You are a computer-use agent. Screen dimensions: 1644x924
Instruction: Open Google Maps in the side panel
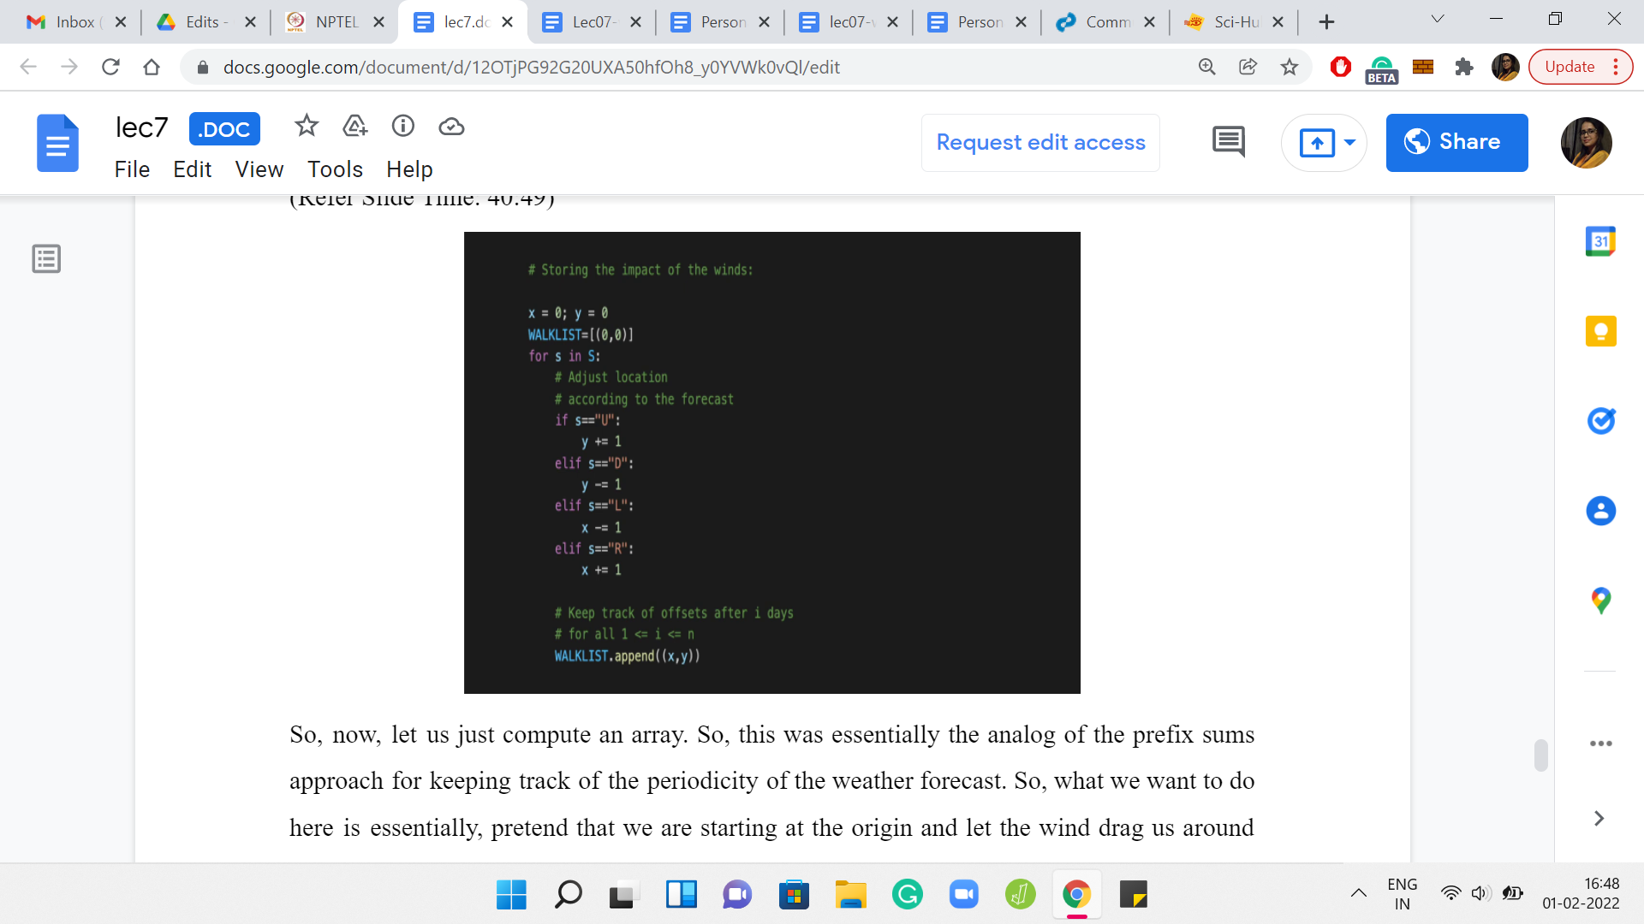tap(1599, 601)
